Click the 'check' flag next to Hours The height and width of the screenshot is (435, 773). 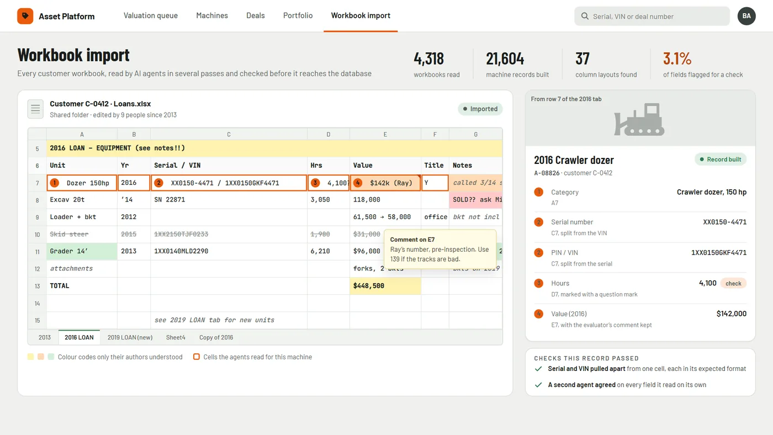pos(733,283)
